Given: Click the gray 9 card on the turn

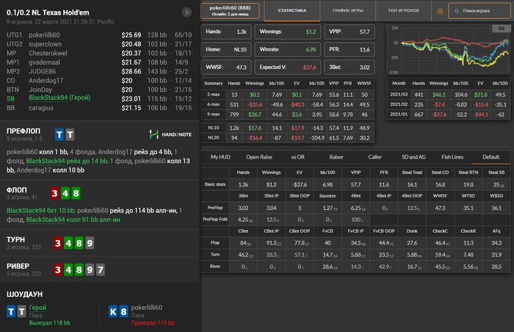Looking at the screenshot, I should (x=90, y=242).
